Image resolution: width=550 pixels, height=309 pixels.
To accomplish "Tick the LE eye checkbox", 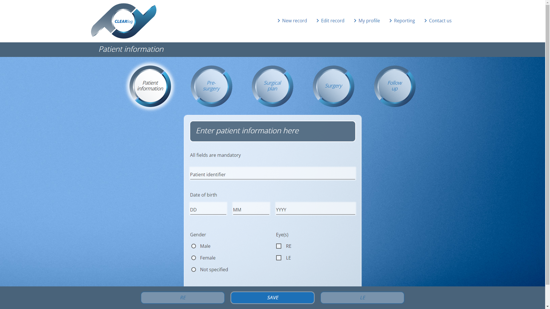I will pos(279,258).
